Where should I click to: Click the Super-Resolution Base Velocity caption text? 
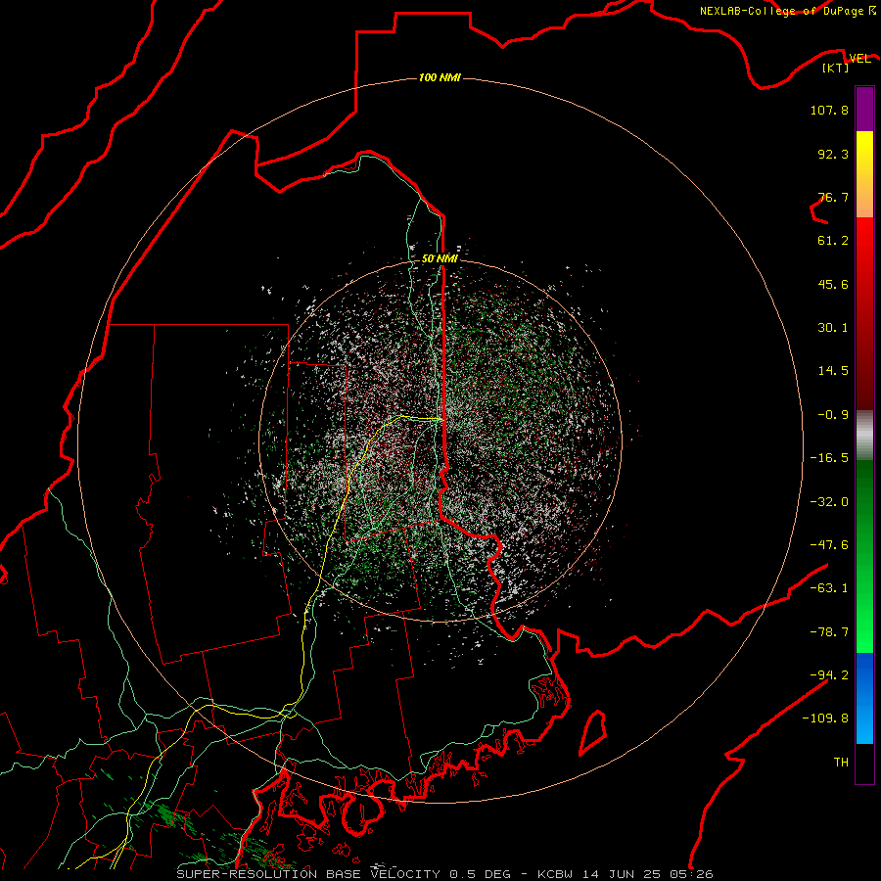(x=344, y=874)
